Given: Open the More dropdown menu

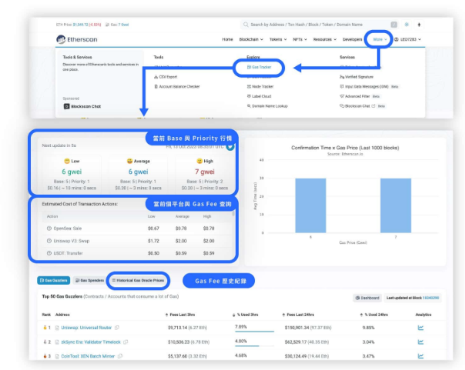Looking at the screenshot, I should coord(380,39).
